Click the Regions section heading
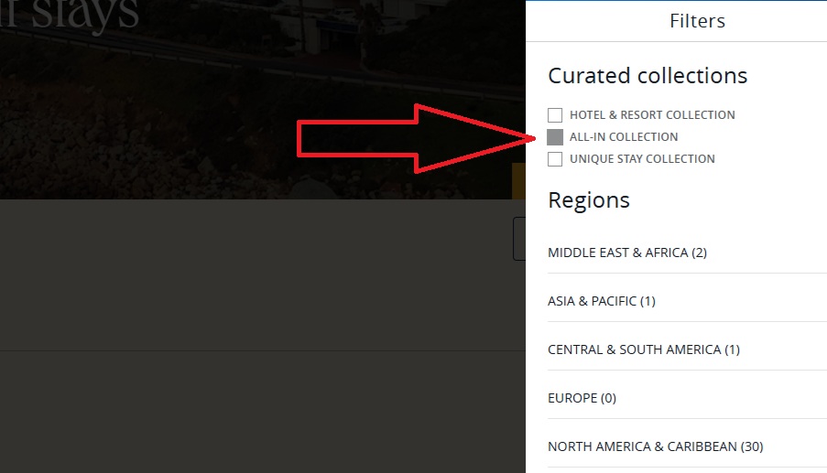The image size is (827, 473). (x=589, y=200)
